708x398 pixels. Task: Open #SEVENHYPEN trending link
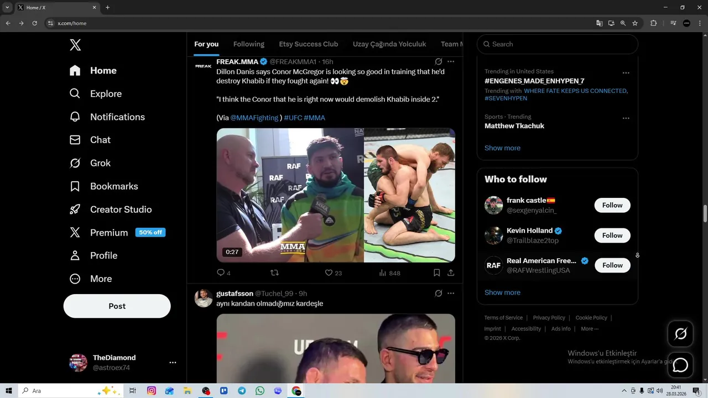[506, 98]
